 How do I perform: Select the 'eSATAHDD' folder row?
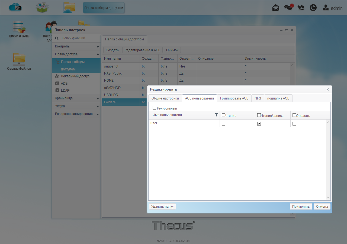(x=125, y=88)
